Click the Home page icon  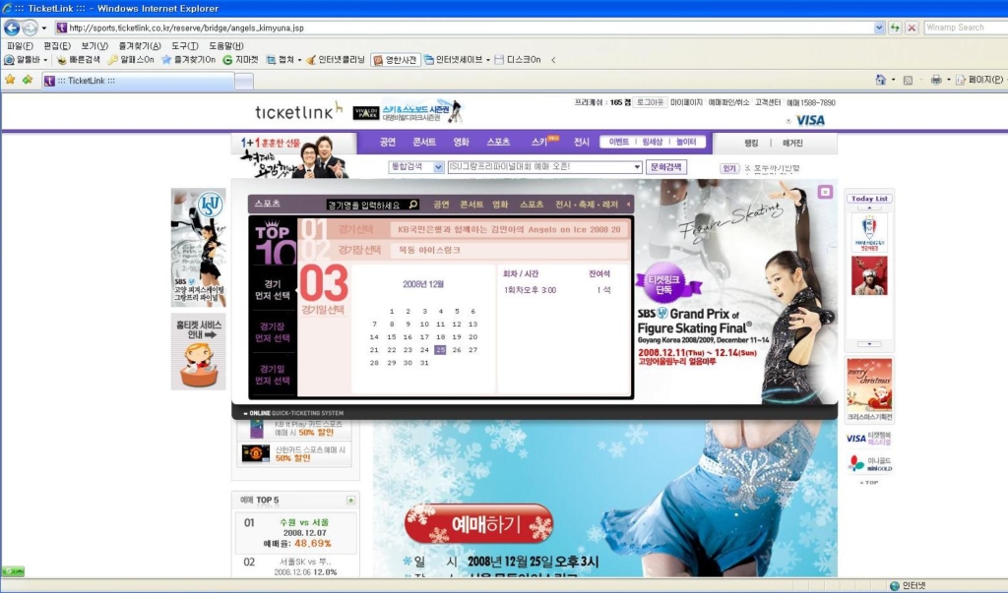[881, 80]
